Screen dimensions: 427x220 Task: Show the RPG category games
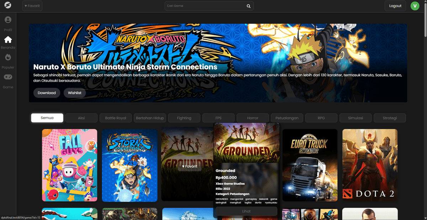click(x=321, y=118)
